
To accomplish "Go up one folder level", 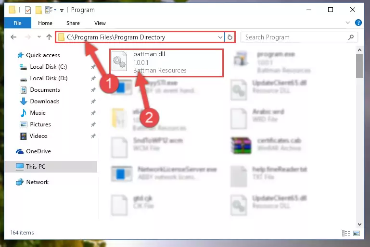I will coord(49,37).
